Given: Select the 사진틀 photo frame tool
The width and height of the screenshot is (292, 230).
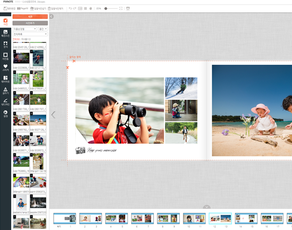Looking at the screenshot, I should click(5, 56).
